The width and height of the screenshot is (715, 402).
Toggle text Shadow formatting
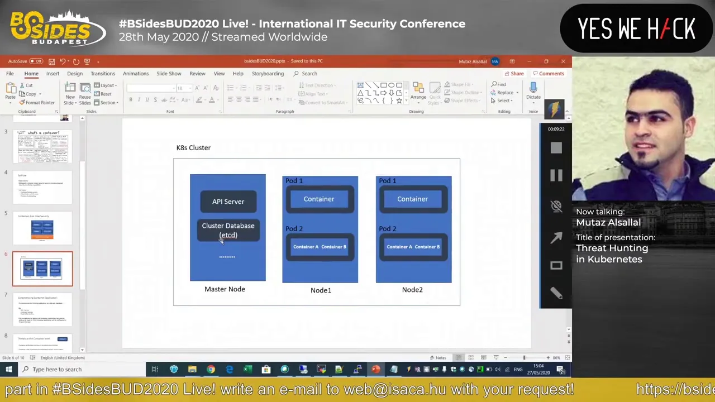click(155, 100)
